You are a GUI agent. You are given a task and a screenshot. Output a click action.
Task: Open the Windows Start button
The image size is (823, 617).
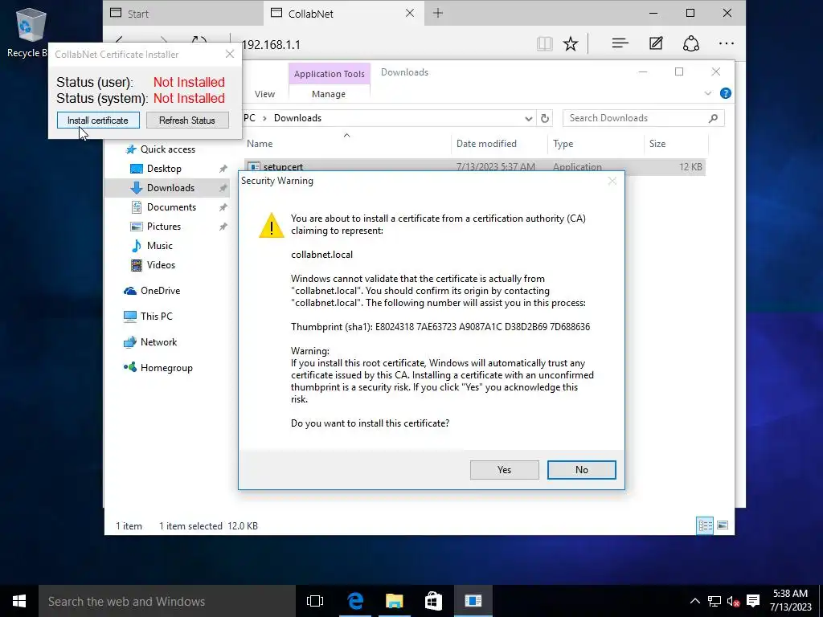point(19,601)
